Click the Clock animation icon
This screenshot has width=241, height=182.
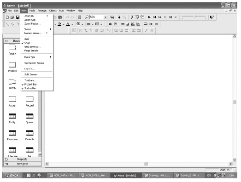[110, 24]
